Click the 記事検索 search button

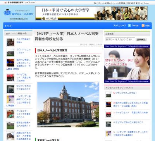tap(141, 39)
